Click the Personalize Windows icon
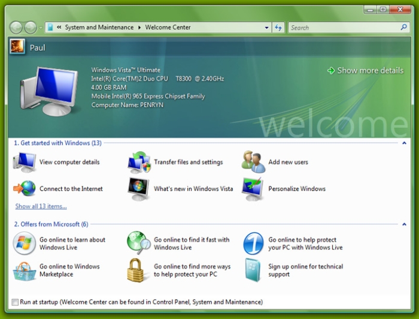Screen dimensions: 419x319 [x=253, y=189]
